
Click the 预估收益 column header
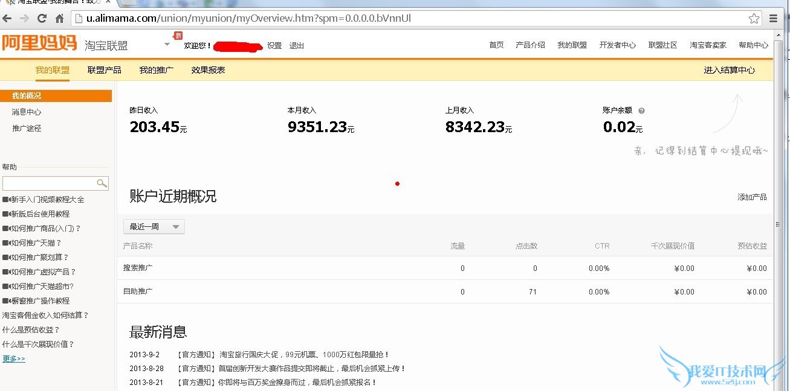pos(752,246)
